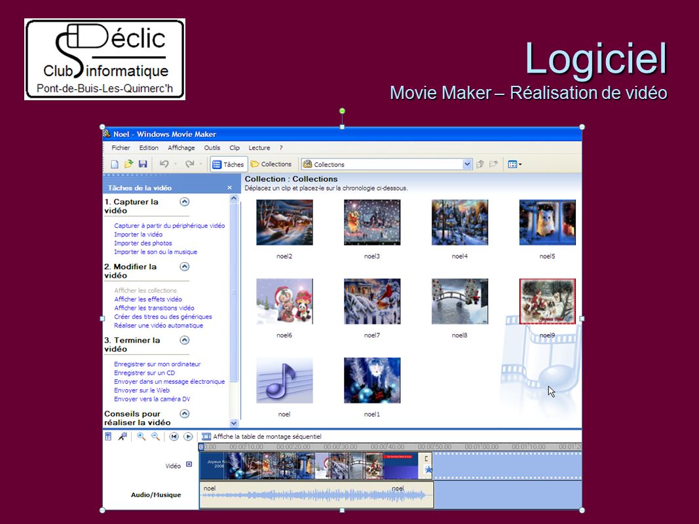Click Affiche la table de montage séquentiel

(261, 437)
